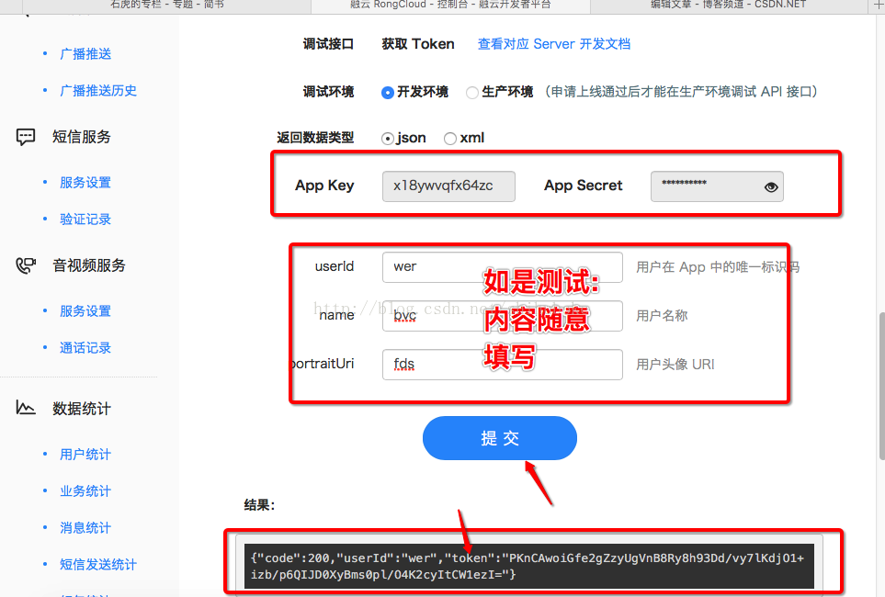The width and height of the screenshot is (885, 597).
Task: Click the 结果: label
Action: click(x=259, y=505)
